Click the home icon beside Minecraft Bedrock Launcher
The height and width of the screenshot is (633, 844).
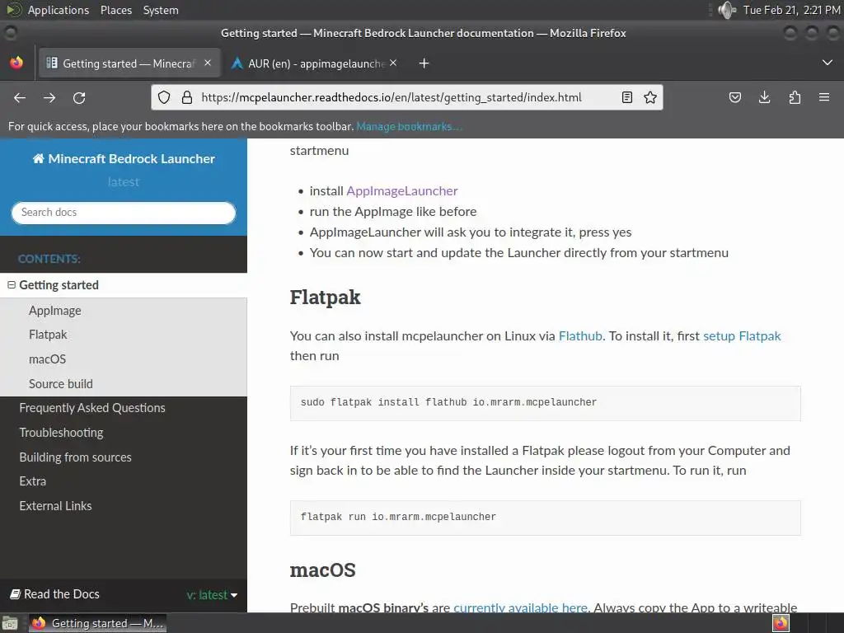tap(38, 159)
